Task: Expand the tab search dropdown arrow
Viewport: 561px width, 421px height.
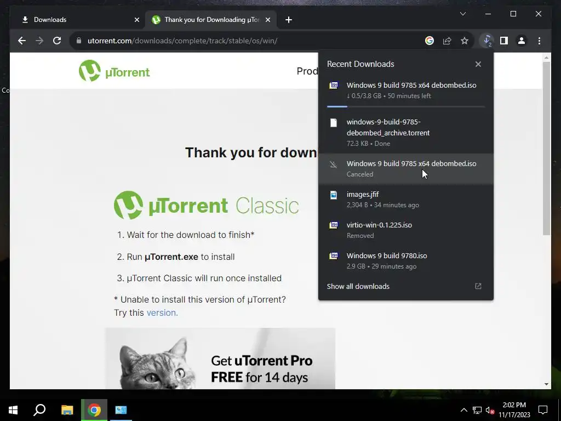Action: [463, 14]
